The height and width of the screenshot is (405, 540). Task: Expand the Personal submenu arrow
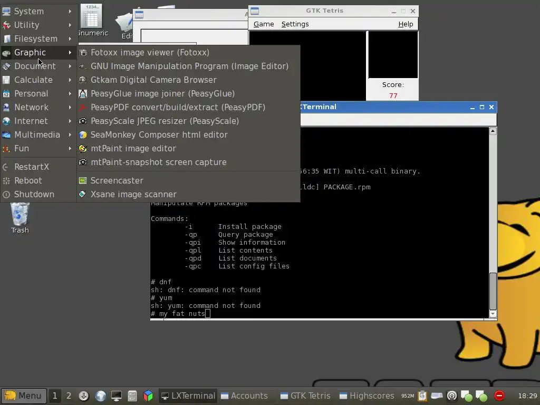pyautogui.click(x=70, y=94)
